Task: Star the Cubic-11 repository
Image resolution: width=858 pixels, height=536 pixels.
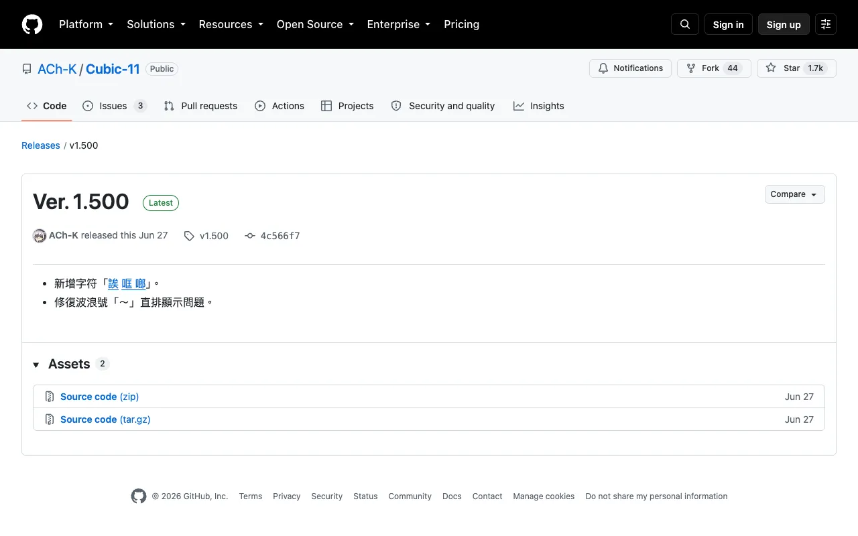Action: pos(796,68)
